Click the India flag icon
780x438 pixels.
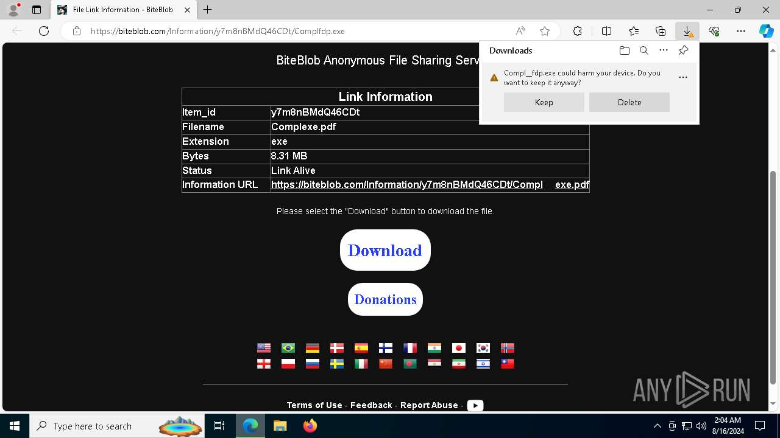[x=434, y=348]
